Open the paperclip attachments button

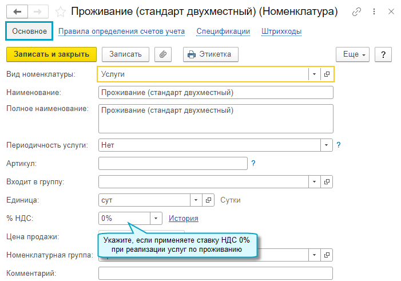click(x=163, y=54)
